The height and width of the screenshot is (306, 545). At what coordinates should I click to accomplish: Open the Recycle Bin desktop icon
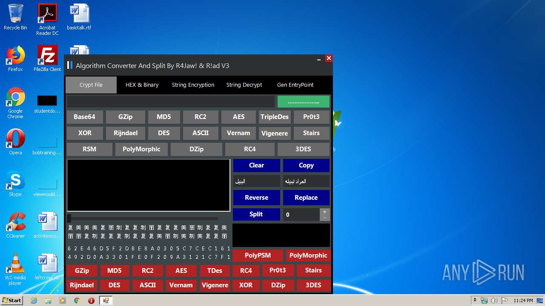(15, 17)
